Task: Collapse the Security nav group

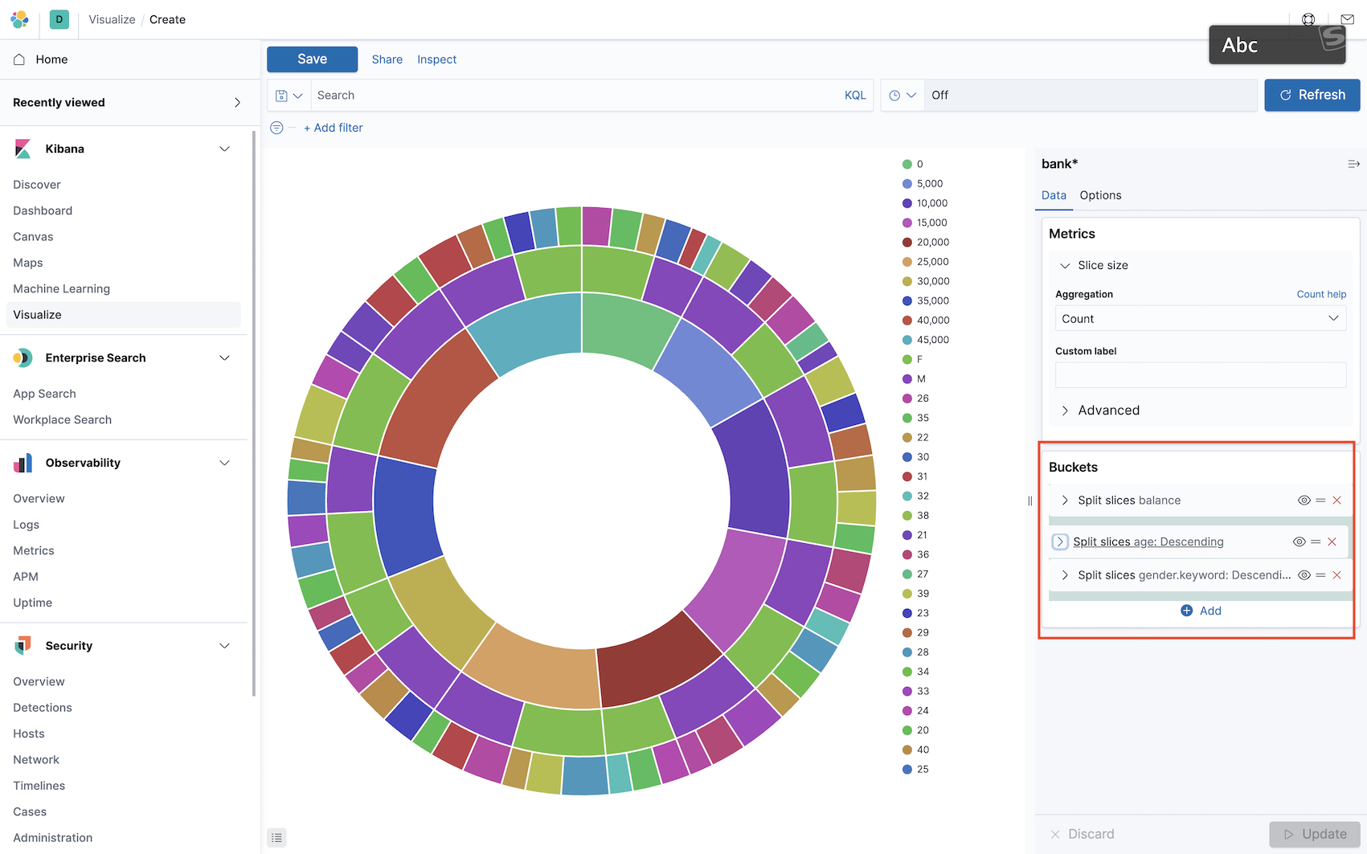Action: coord(225,646)
